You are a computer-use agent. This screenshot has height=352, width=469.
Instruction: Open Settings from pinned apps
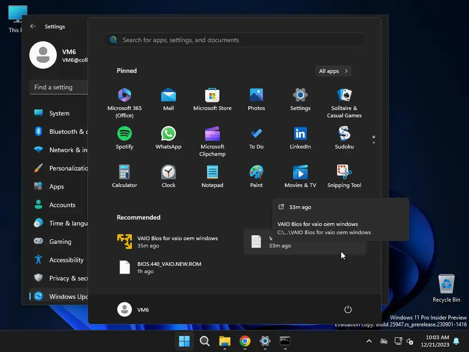300,99
